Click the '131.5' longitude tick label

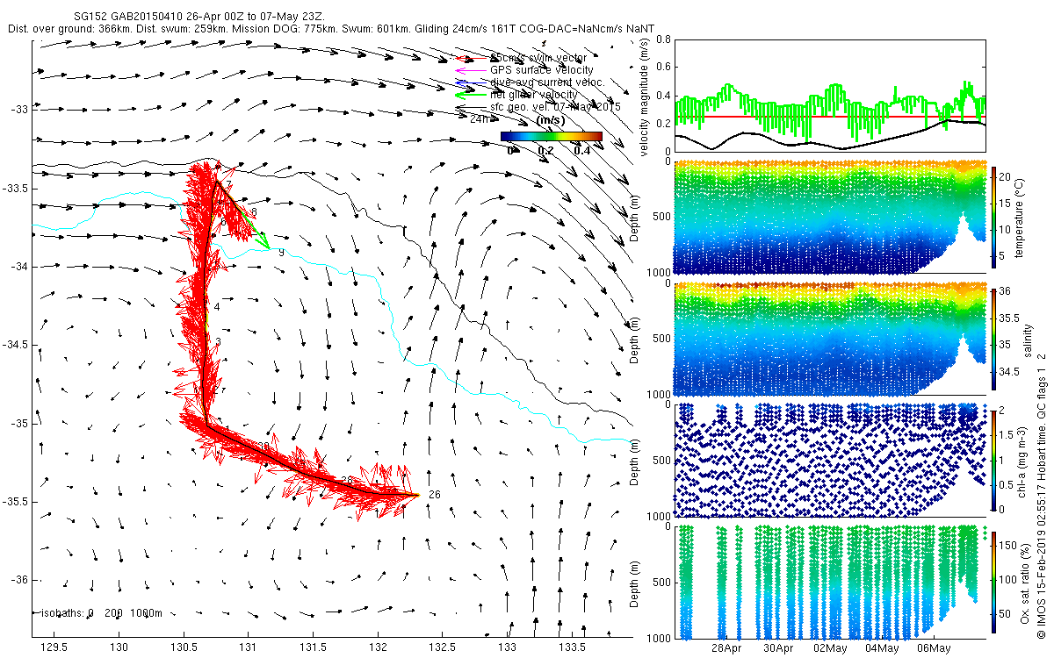point(314,647)
